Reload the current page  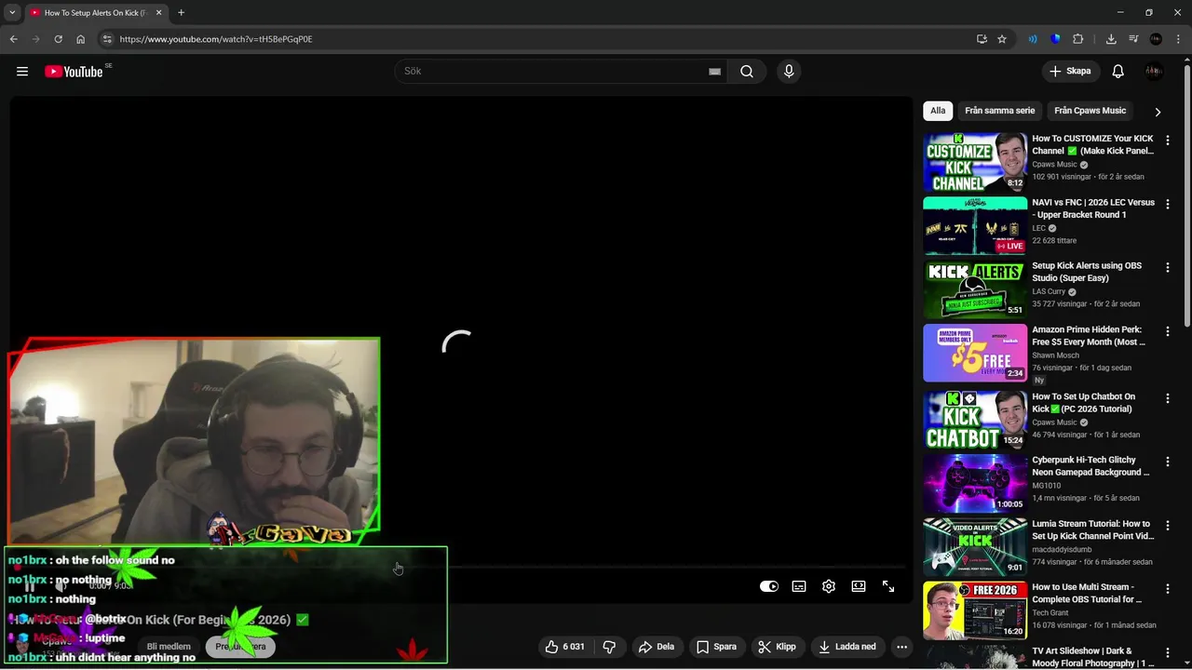58,39
